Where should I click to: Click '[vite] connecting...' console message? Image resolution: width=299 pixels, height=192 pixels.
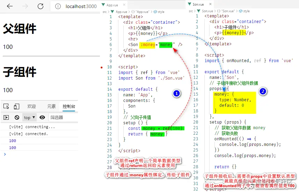(x=32, y=127)
